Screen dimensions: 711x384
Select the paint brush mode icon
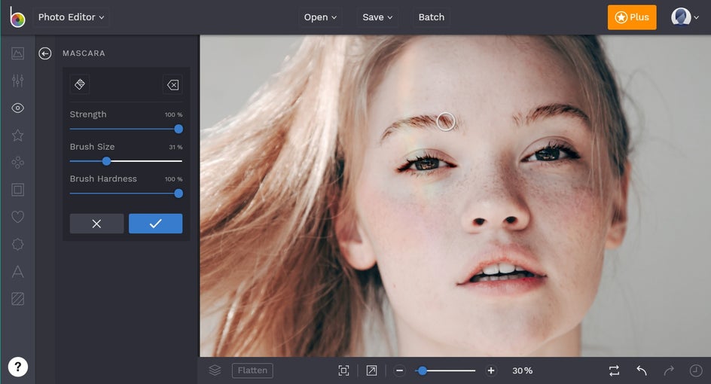(80, 84)
